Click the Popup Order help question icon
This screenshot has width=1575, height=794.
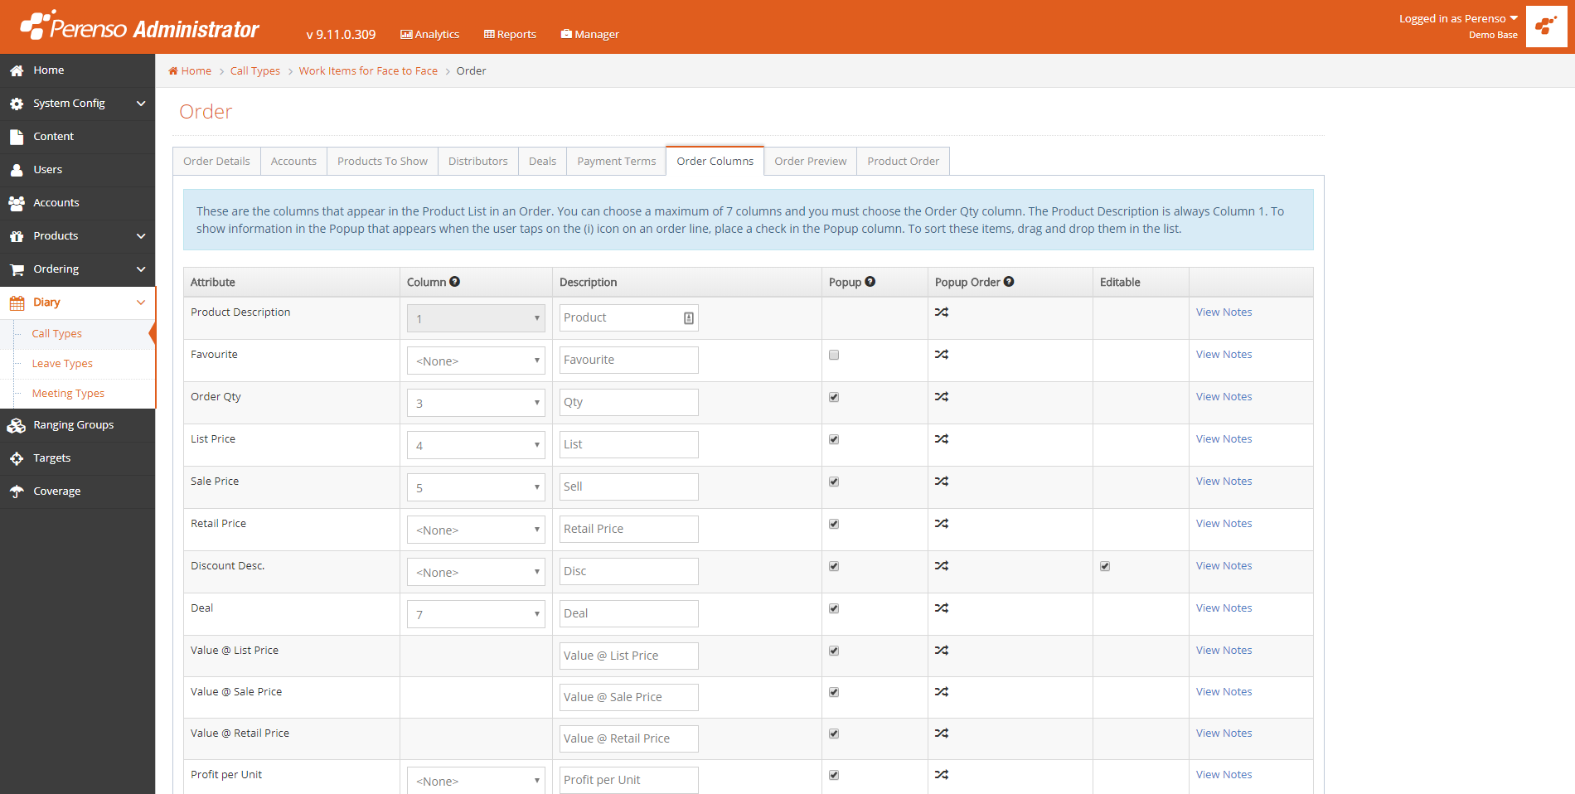click(1009, 282)
